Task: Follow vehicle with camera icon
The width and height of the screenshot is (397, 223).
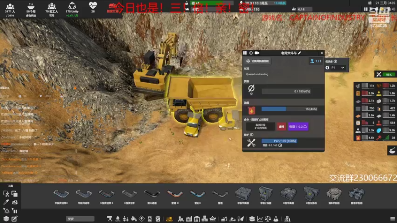Action: click(257, 53)
